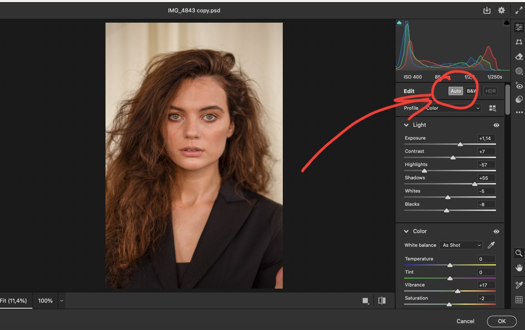Select the Crop and Rotate tool
Screen dimensions: 525x330
pyautogui.click(x=519, y=42)
